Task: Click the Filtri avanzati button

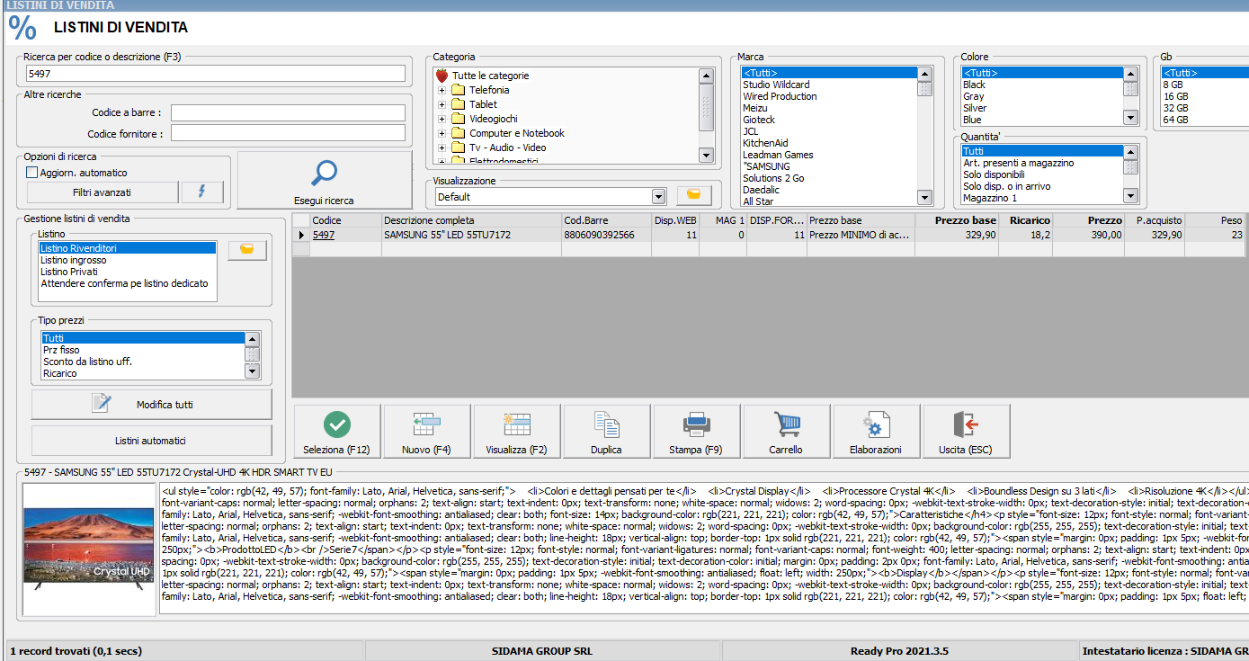Action: (x=102, y=192)
